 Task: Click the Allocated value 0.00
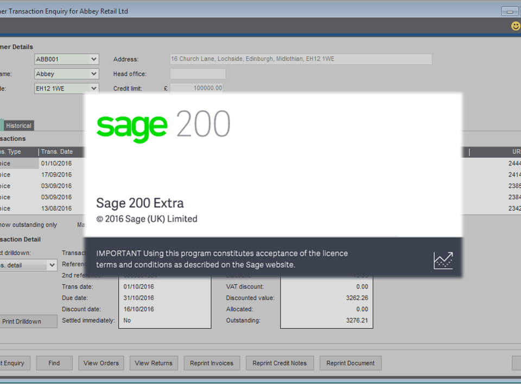pos(362,309)
